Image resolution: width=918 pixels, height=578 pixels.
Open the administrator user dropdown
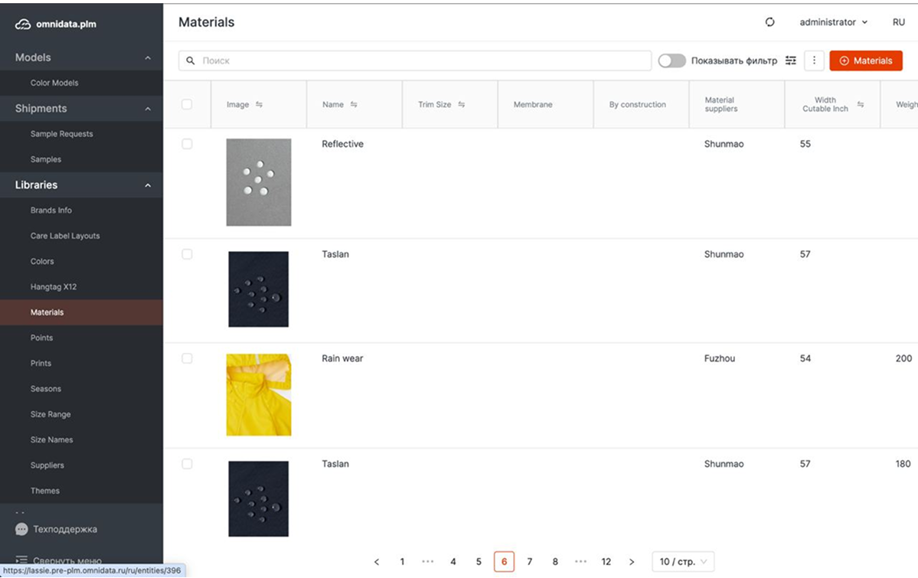[x=833, y=22]
